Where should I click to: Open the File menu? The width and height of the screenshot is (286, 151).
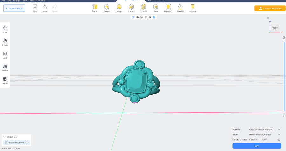(3, 1)
